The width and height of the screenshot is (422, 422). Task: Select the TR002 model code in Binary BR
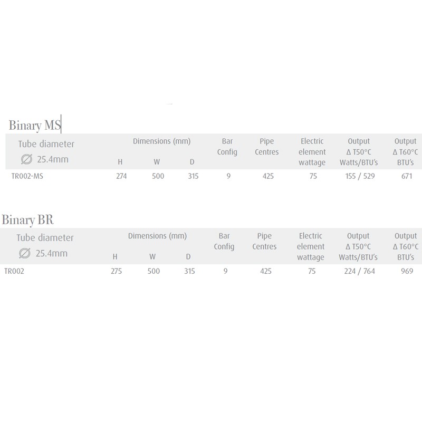pyautogui.click(x=14, y=271)
